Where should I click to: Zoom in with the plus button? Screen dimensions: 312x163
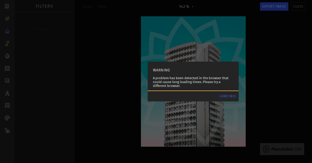pos(192,6)
